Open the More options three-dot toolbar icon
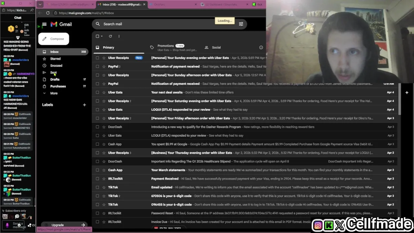The height and width of the screenshot is (233, 414). 119,36
